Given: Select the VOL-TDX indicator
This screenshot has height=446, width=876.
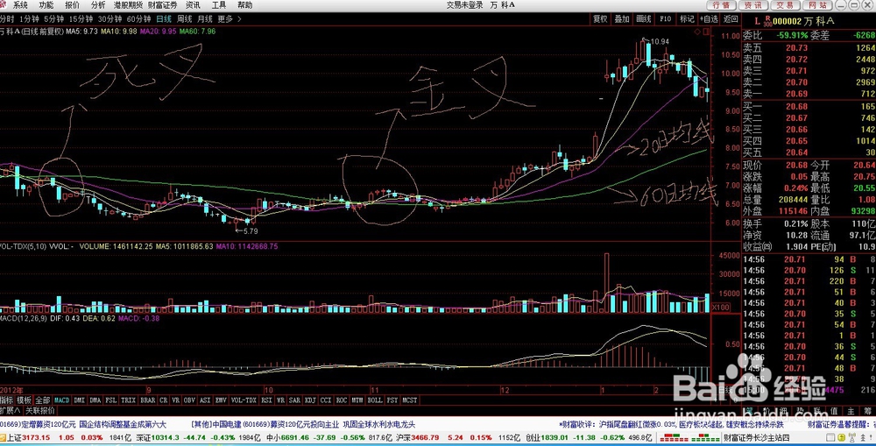Looking at the screenshot, I should 244,400.
